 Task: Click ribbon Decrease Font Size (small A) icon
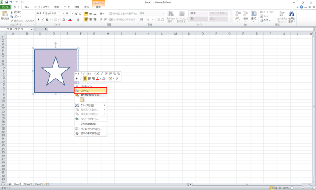tap(80, 14)
